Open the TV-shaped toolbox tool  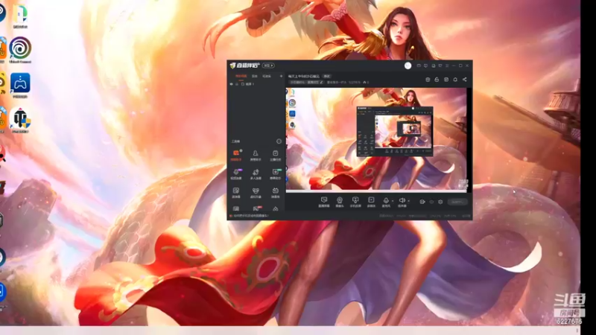pos(275,193)
